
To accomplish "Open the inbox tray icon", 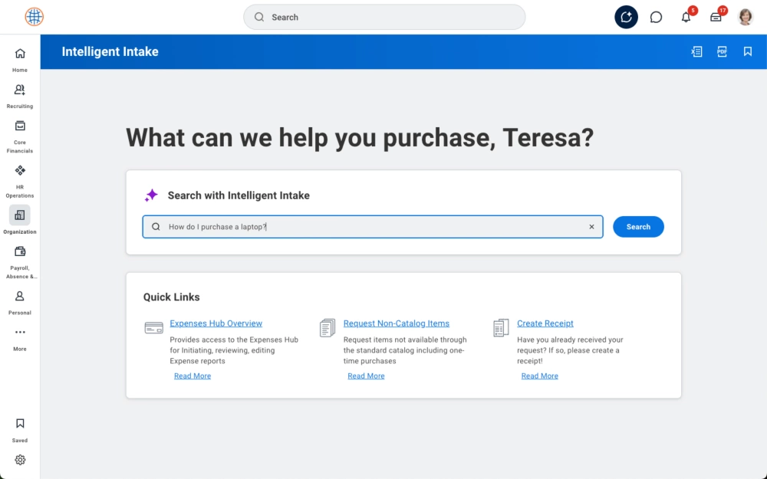I will (716, 17).
